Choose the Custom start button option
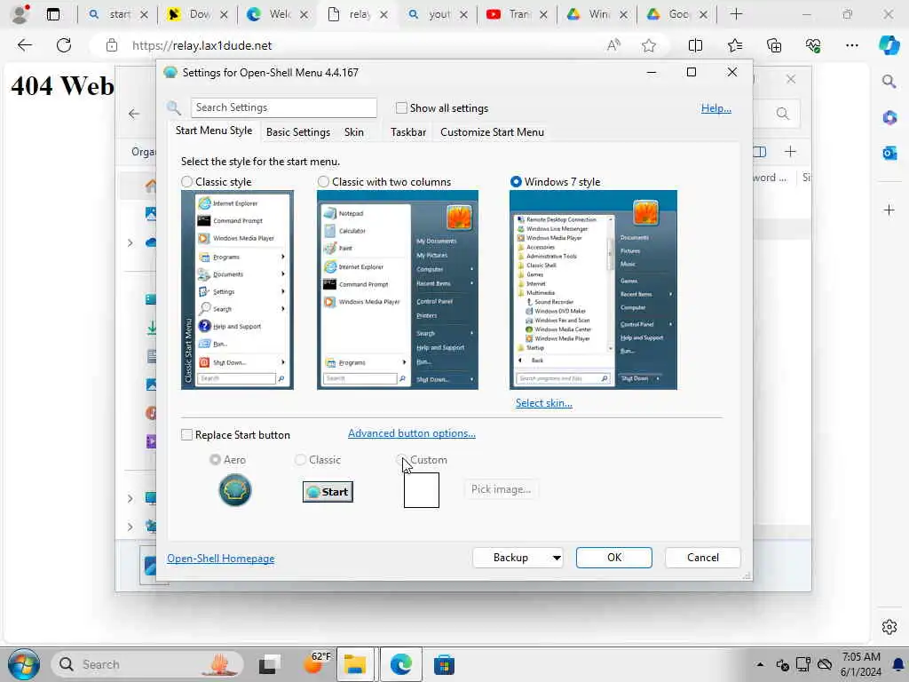Viewport: 909px width, 682px height. [401, 459]
